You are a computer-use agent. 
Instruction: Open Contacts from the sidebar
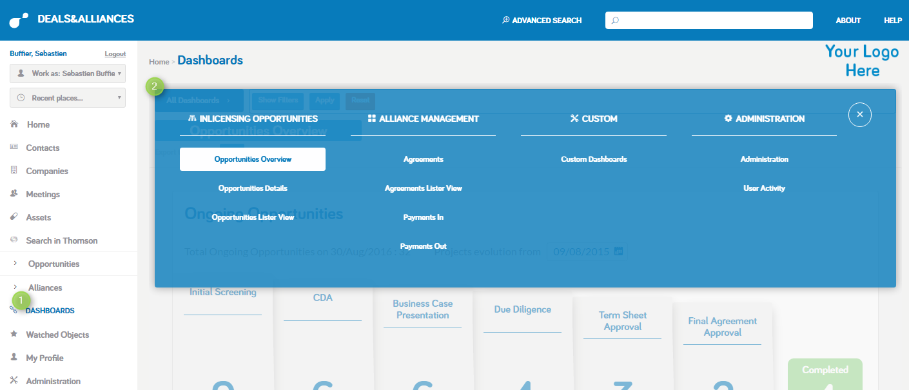[x=43, y=148]
